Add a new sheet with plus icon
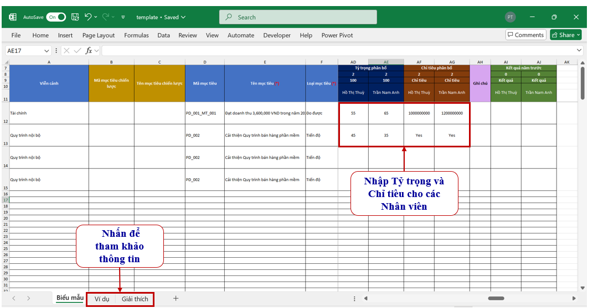The image size is (593, 308). tap(176, 298)
